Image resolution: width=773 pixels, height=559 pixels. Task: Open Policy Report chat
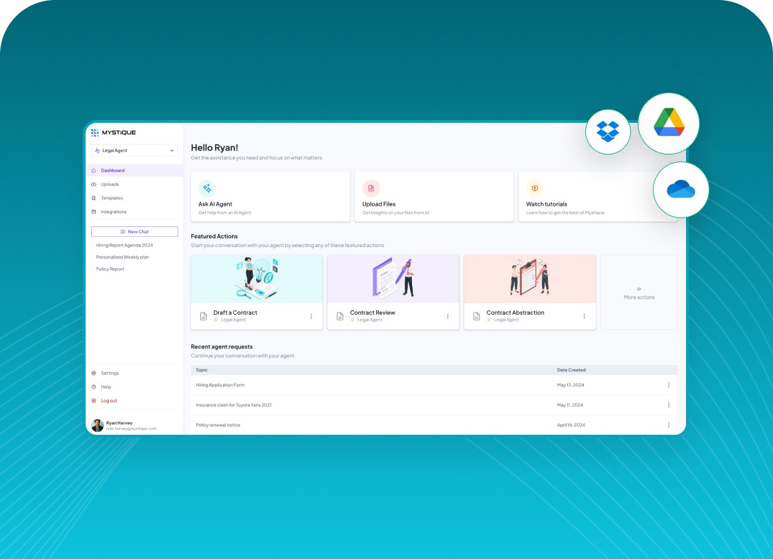coord(110,269)
